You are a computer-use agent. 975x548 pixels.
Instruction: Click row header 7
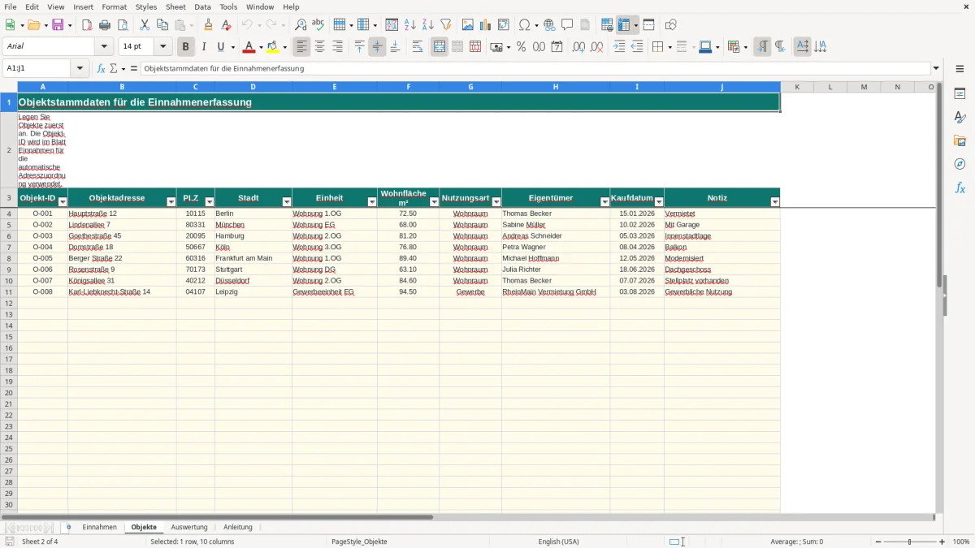[x=9, y=247]
